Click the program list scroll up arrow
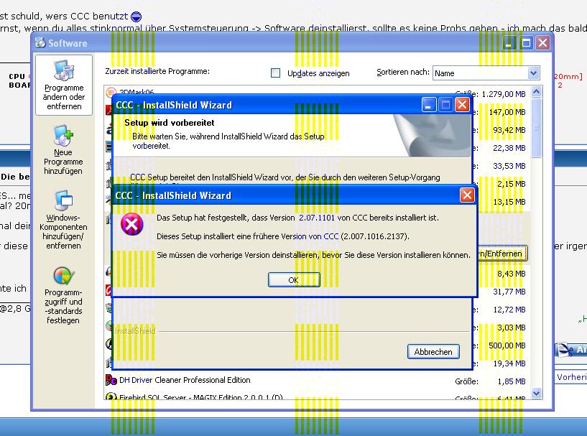The width and height of the screenshot is (587, 436). click(x=537, y=91)
